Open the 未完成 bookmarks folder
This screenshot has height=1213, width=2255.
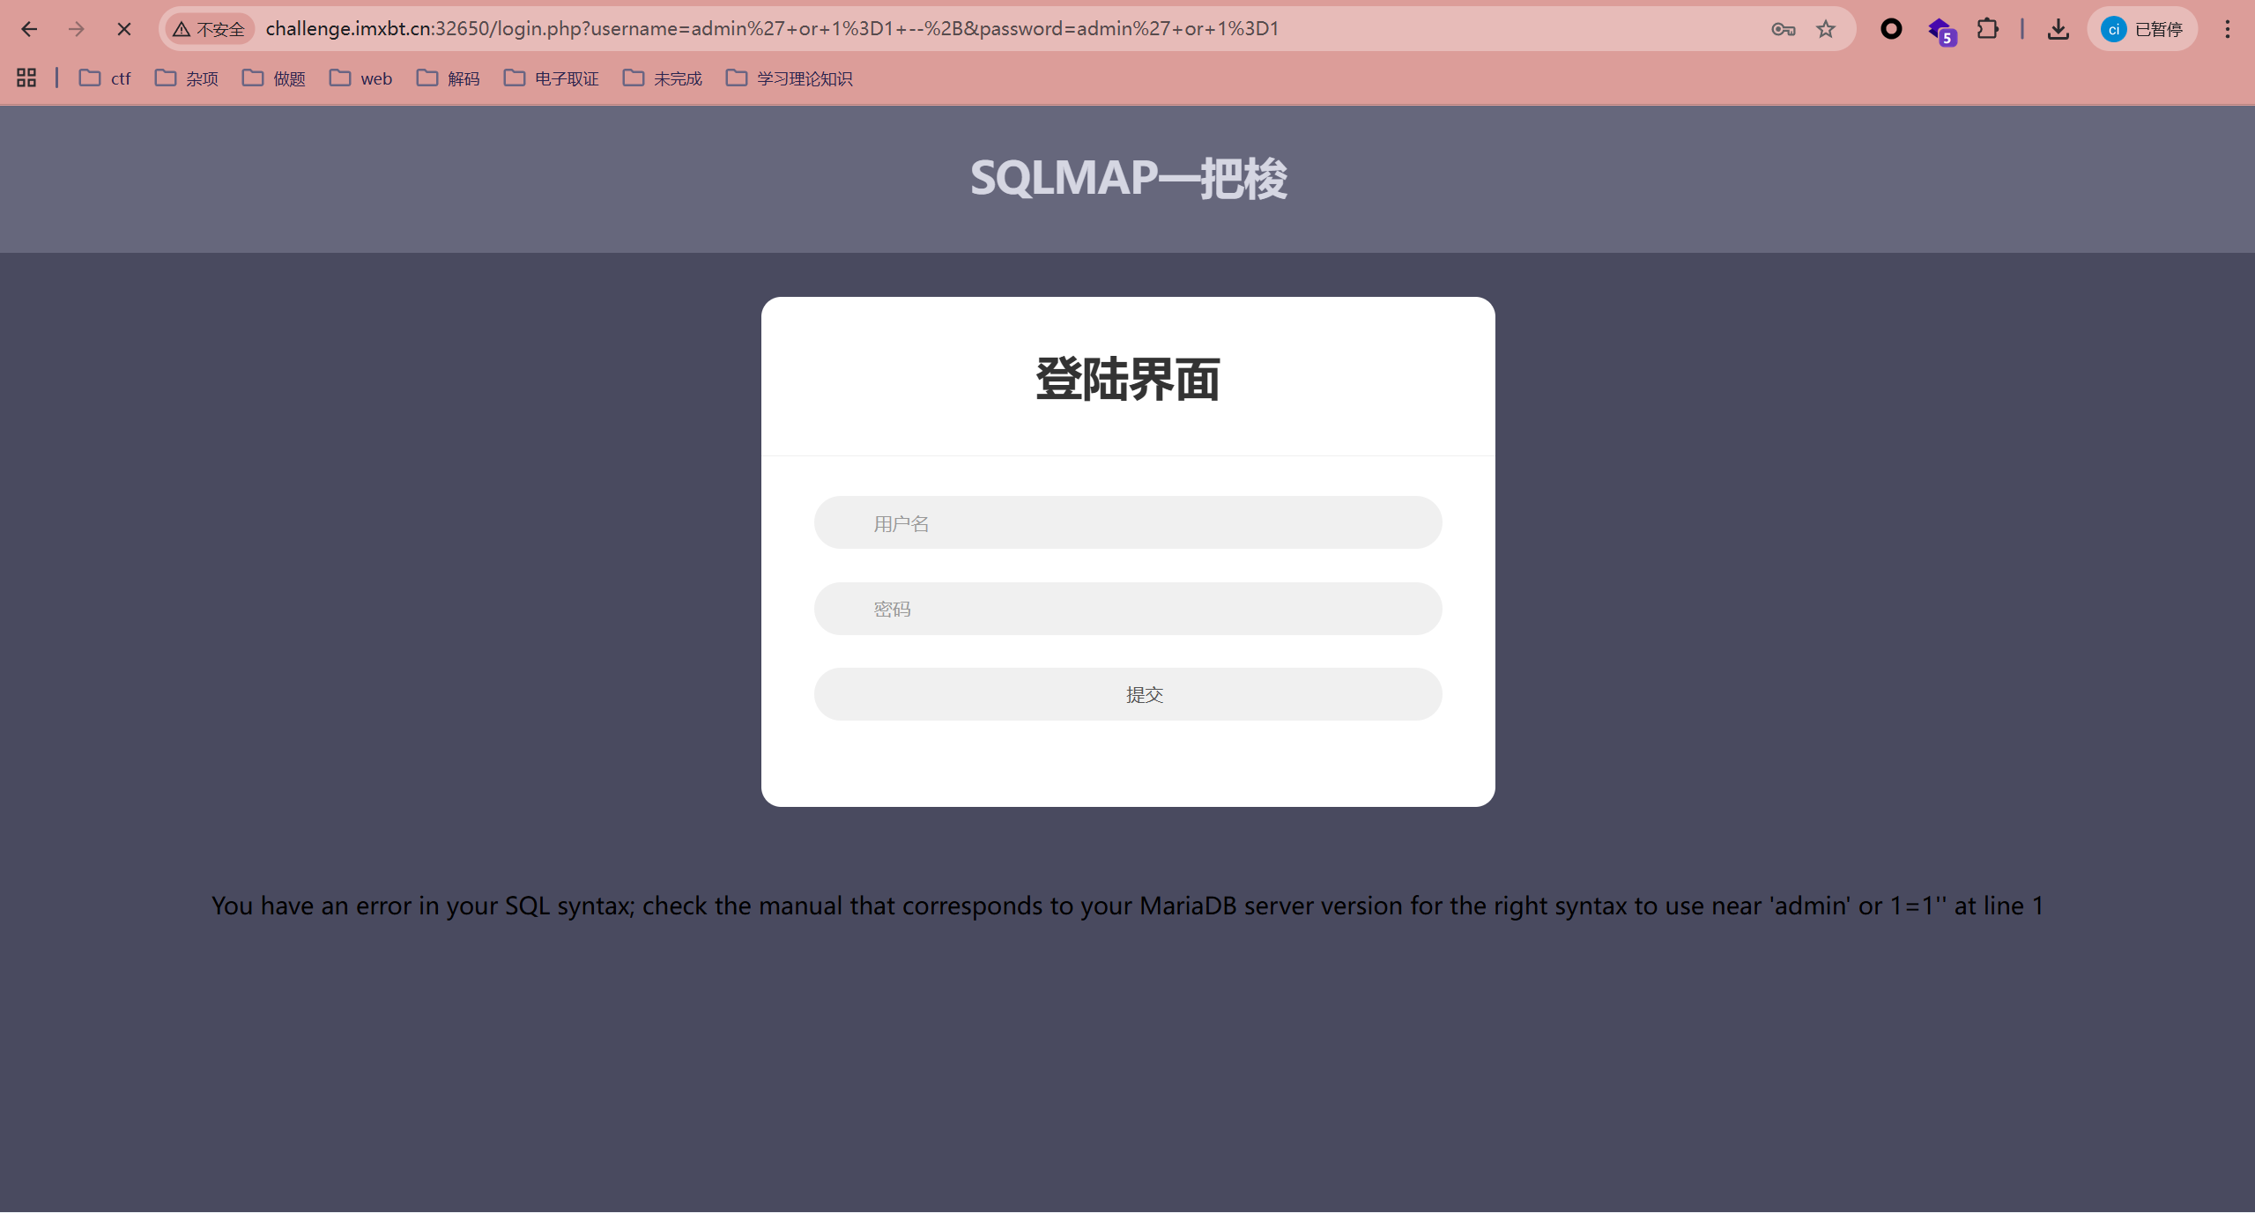pos(662,78)
